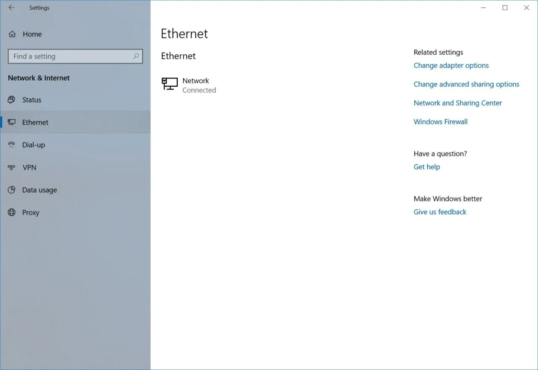Click the Network connection computer icon
This screenshot has height=370, width=538.
(x=170, y=84)
